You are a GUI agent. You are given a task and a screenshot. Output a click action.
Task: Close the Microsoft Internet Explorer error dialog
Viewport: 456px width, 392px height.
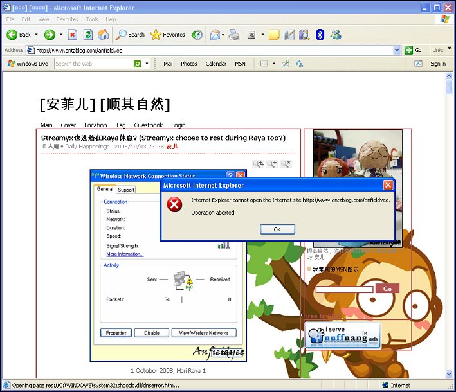[388, 185]
